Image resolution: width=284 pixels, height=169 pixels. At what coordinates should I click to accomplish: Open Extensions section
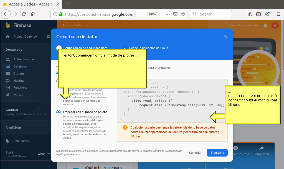(x=21, y=141)
